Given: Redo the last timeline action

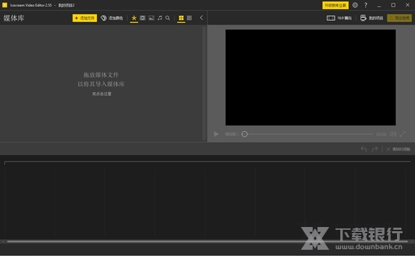Looking at the screenshot, I should click(x=375, y=149).
